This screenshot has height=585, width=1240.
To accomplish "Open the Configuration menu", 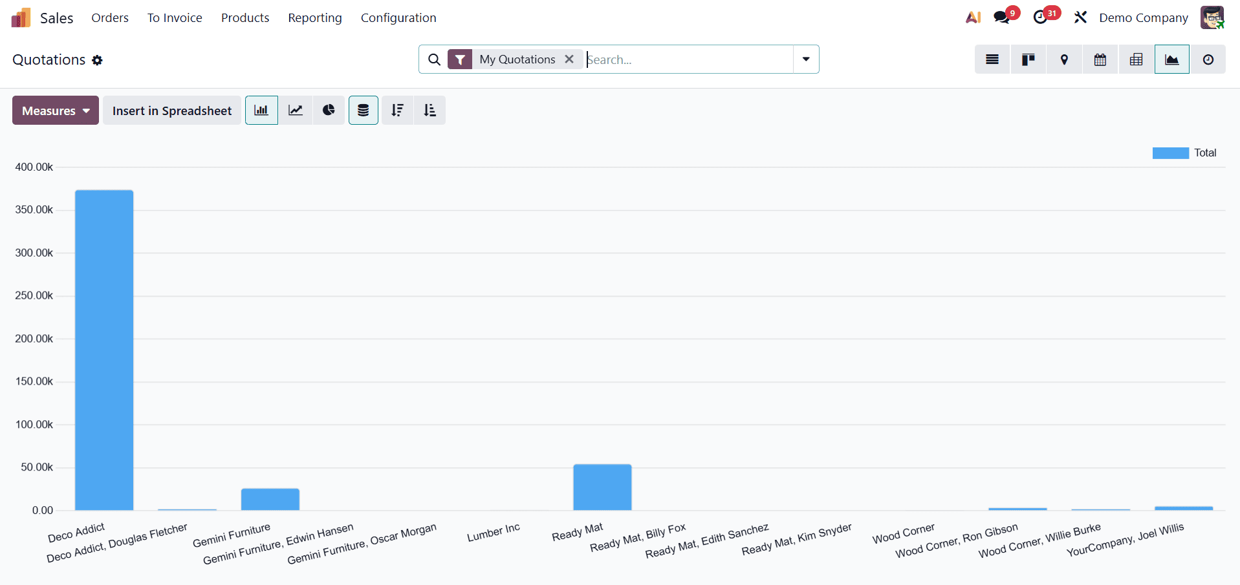I will pyautogui.click(x=398, y=17).
